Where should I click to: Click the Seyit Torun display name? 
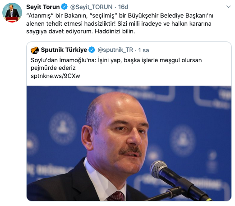43,7
